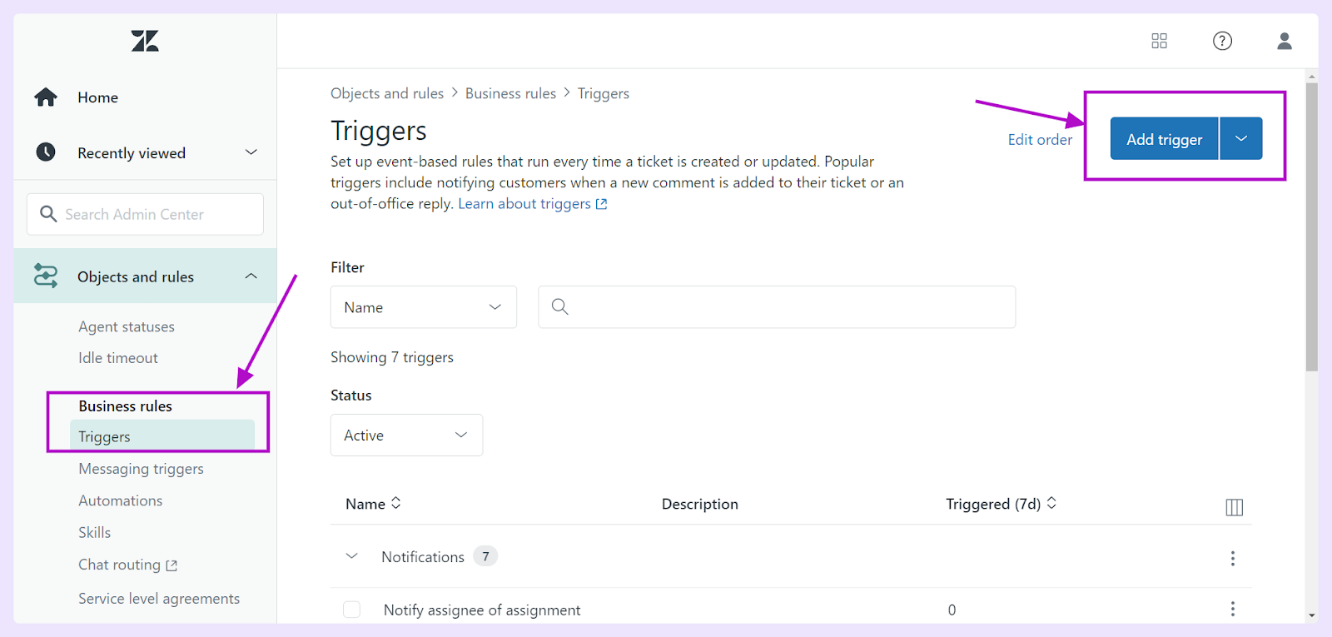Click the scrollbar up arrow
The image size is (1332, 637).
[x=1312, y=77]
